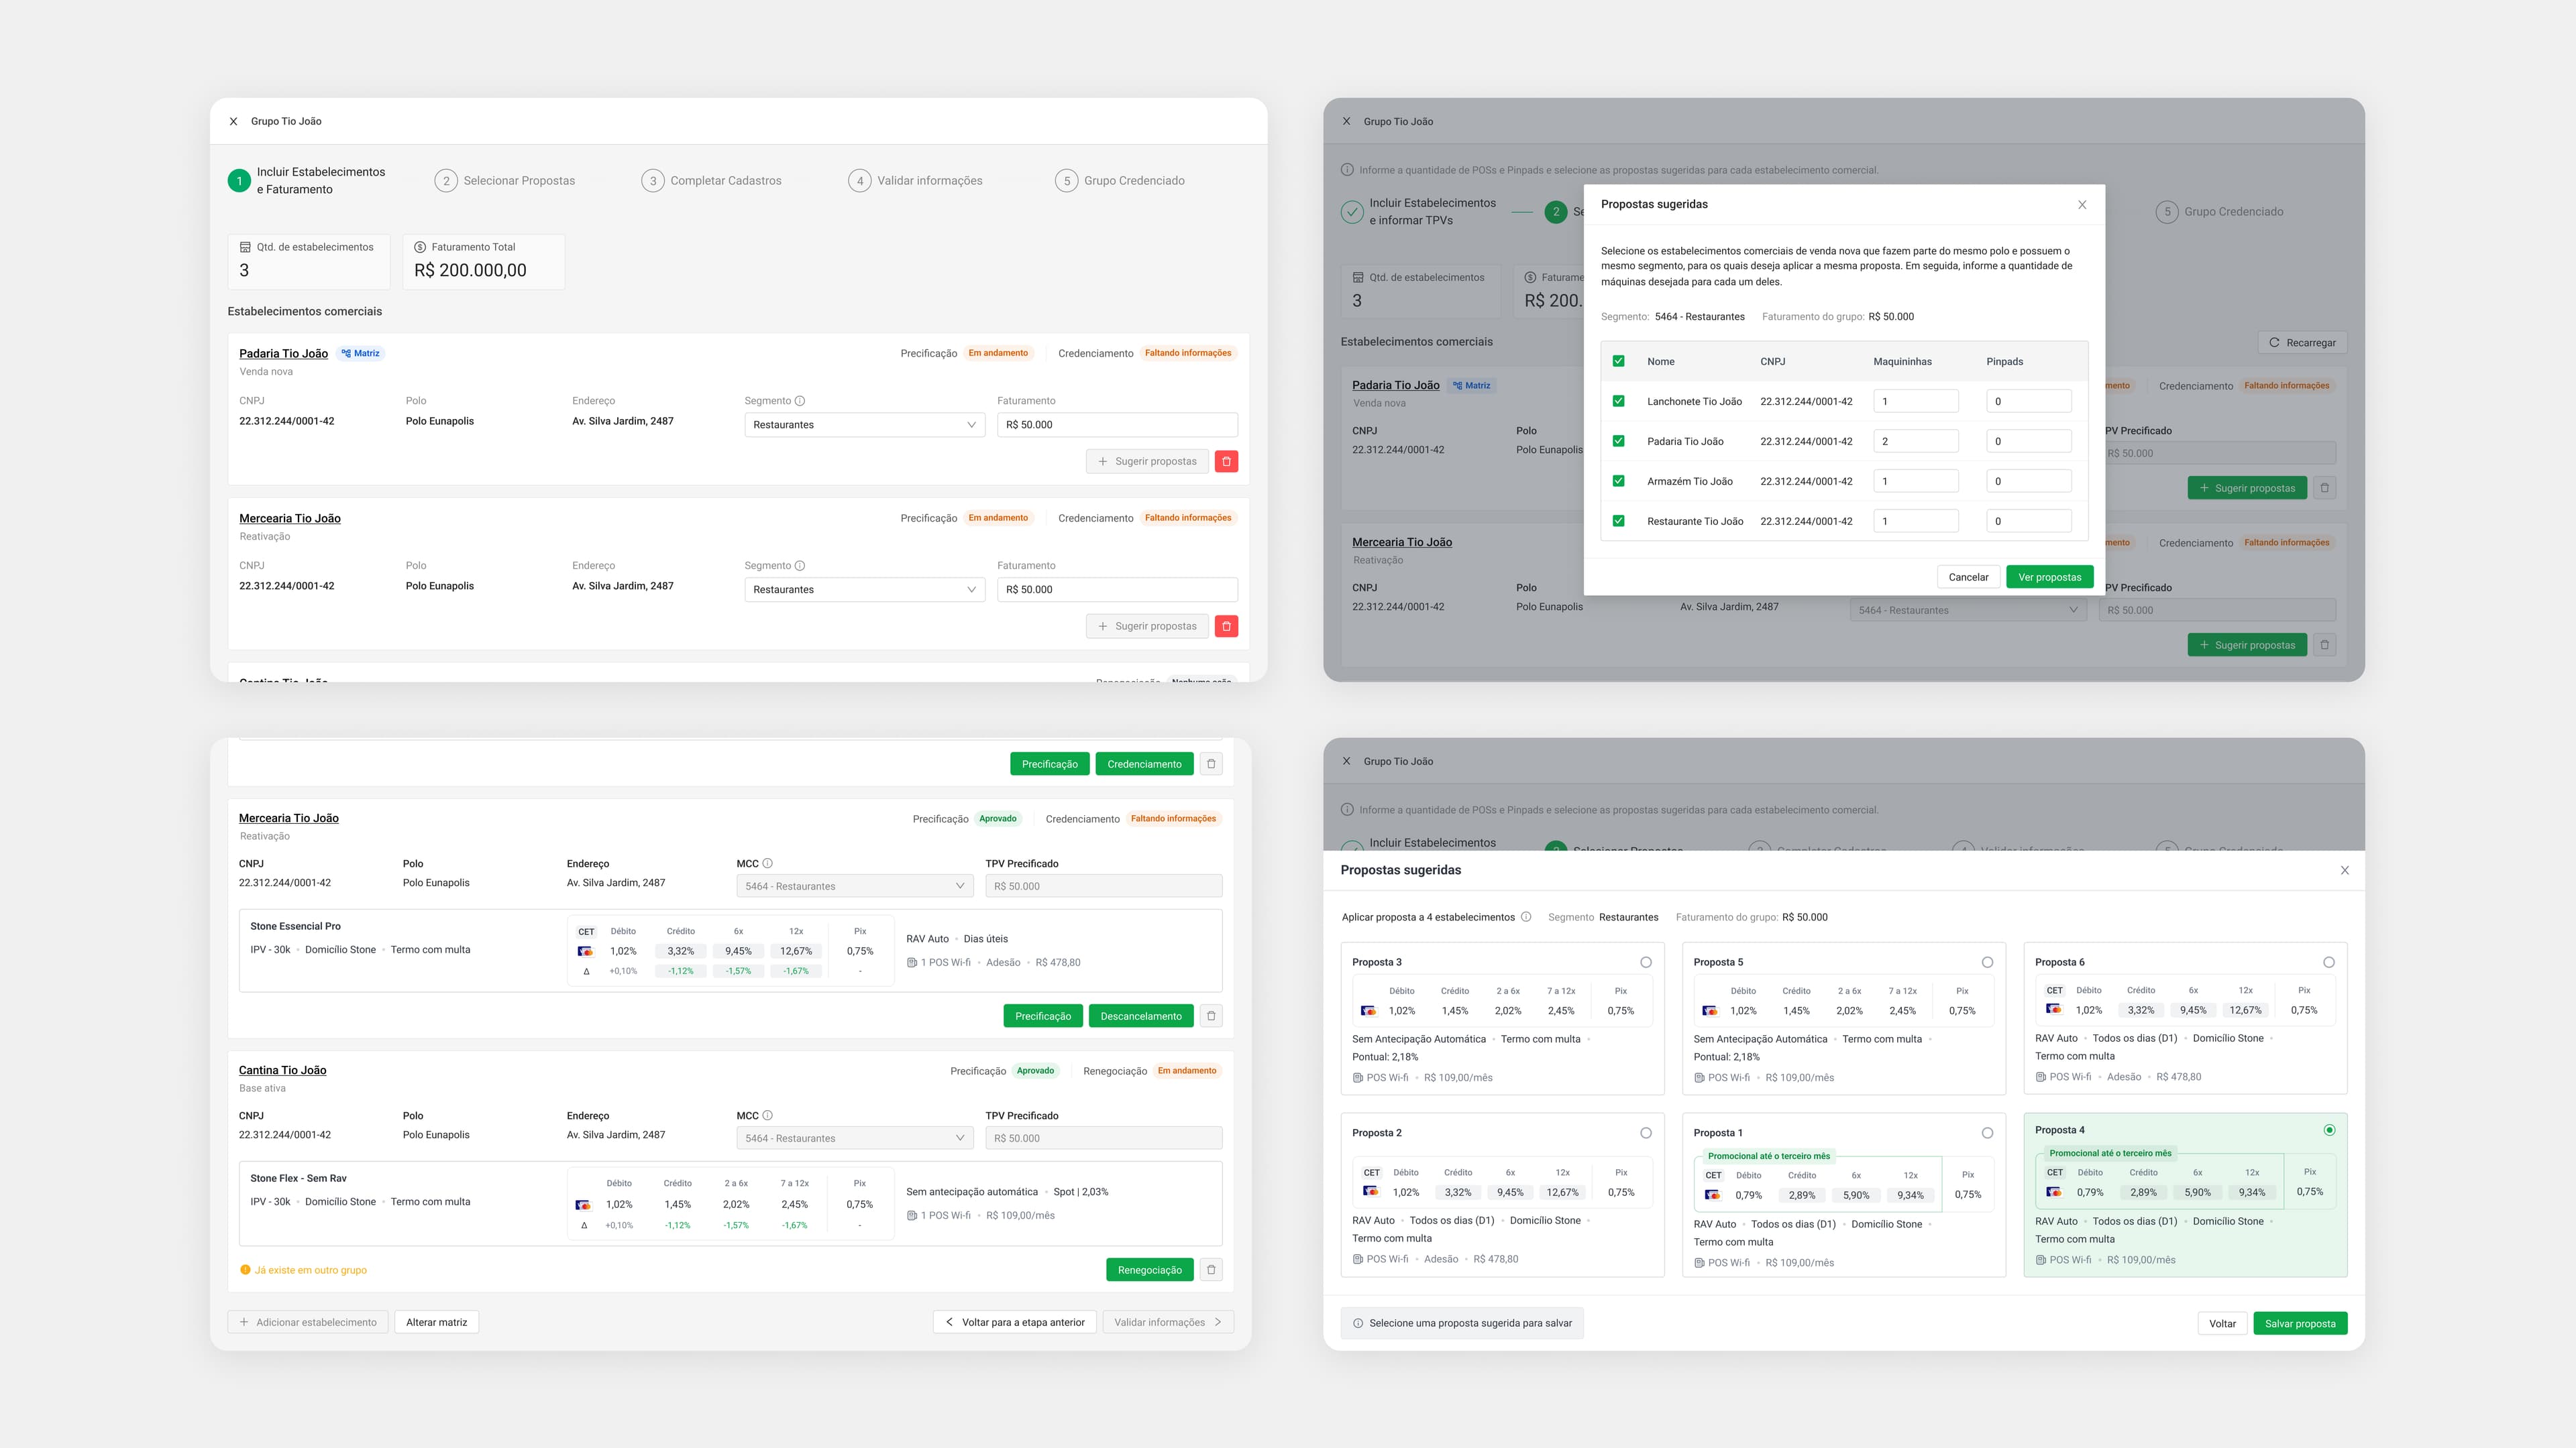This screenshot has width=2576, height=1448.
Task: Click Maquininhas field for Padaria Tio João
Action: (1915, 440)
